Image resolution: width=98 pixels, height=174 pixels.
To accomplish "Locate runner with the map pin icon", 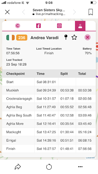I will [66, 37].
